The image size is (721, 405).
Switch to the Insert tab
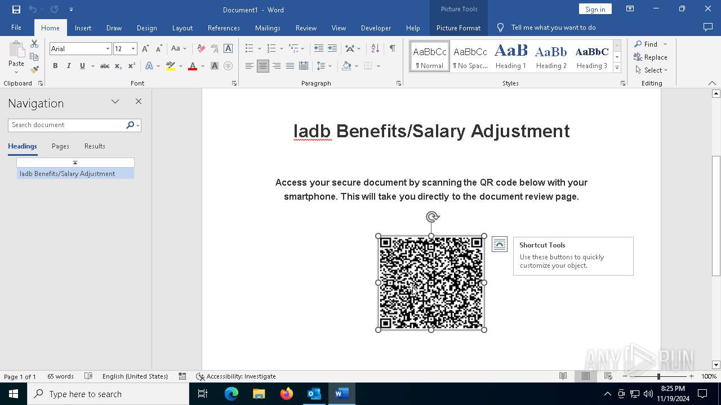83,28
